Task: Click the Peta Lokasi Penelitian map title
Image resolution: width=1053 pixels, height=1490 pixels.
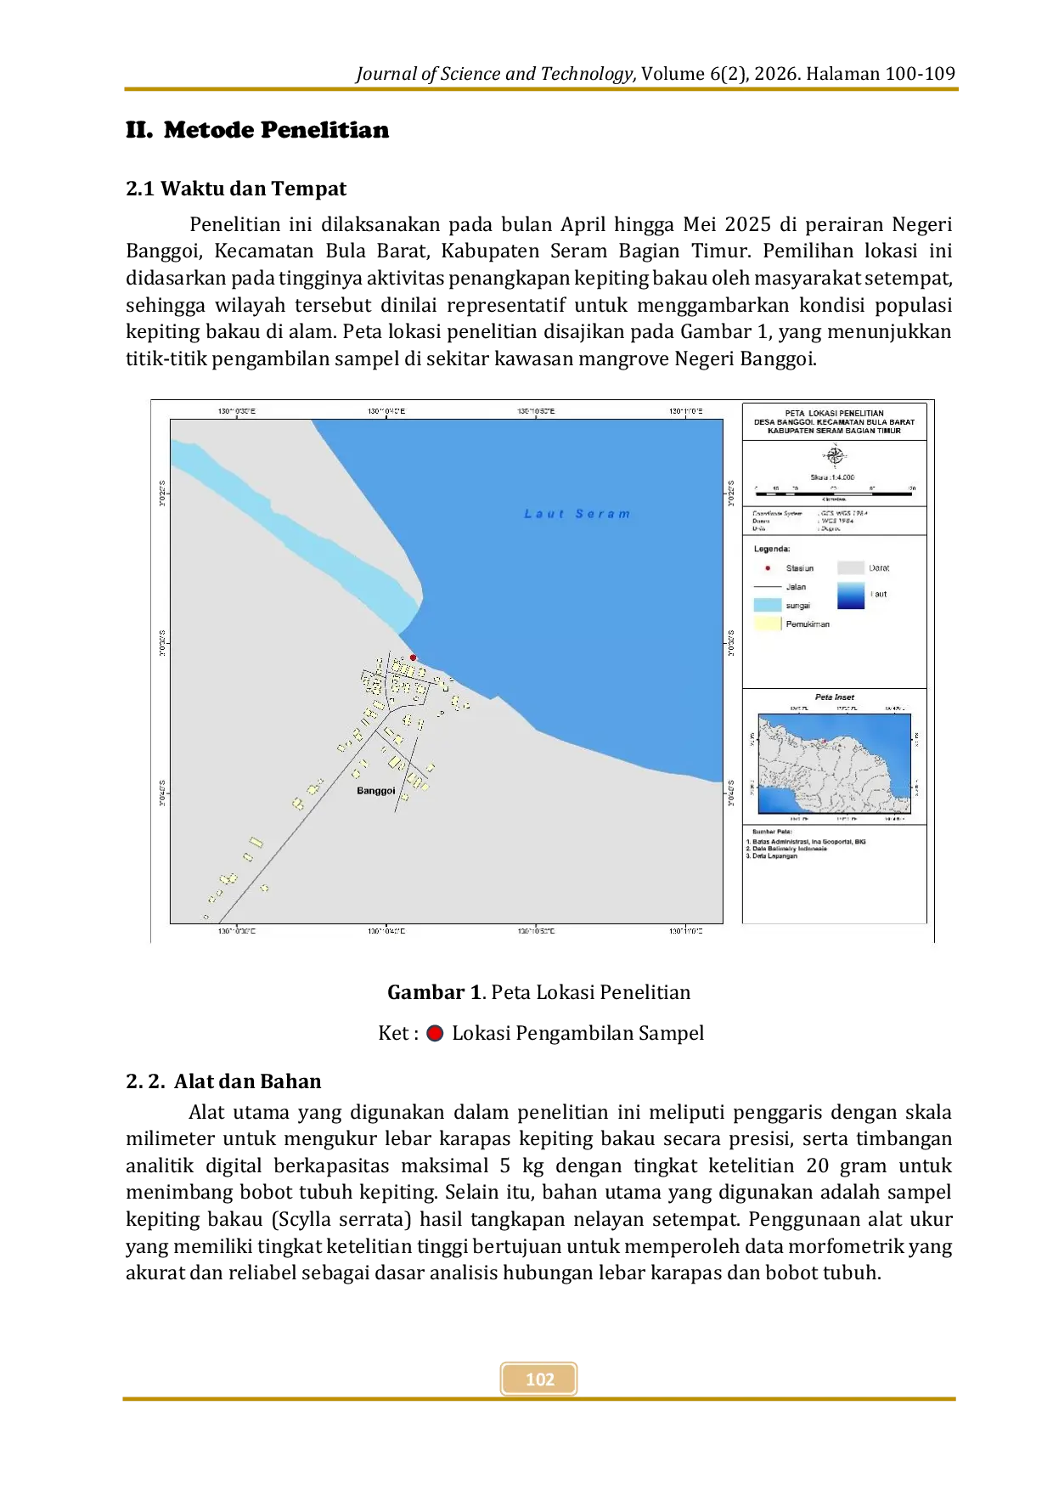Action: click(x=834, y=422)
